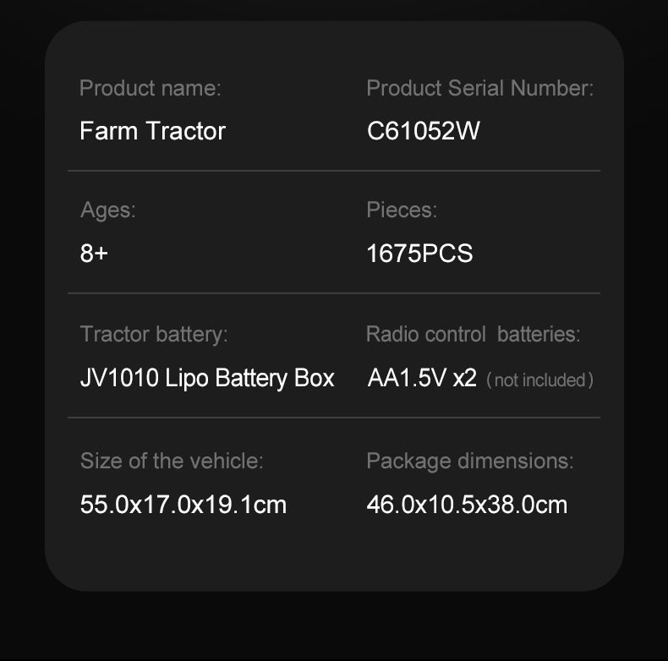Select the "AA1.5V x2" battery value
This screenshot has width=668, height=661.
(422, 378)
